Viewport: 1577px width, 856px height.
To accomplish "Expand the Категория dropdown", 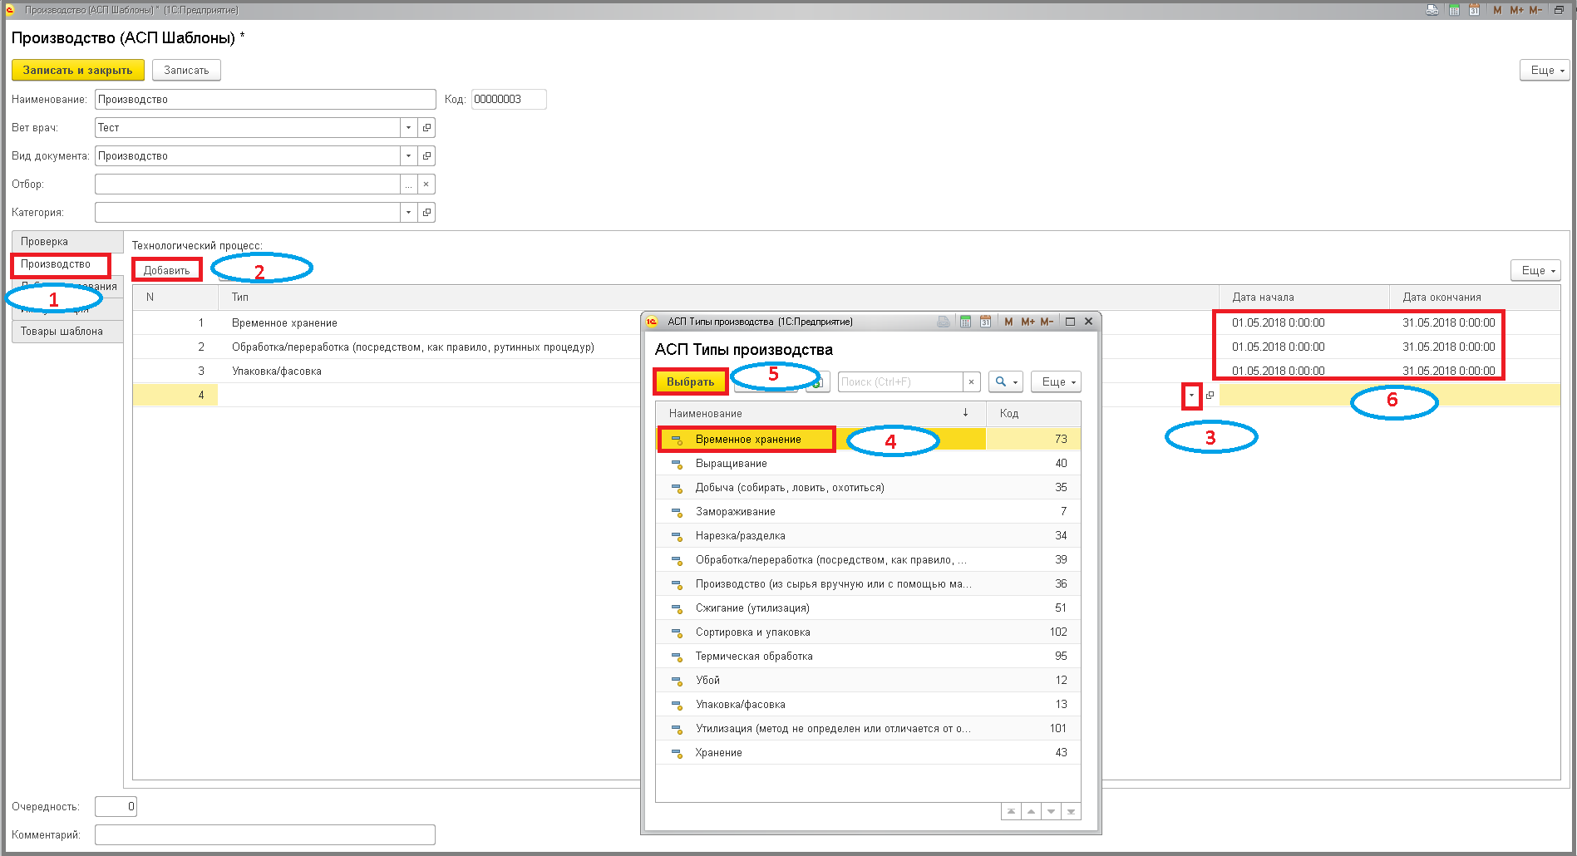I will [408, 213].
